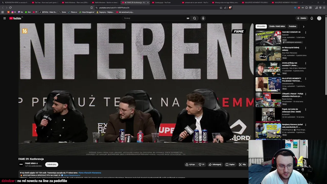Image resolution: width=327 pixels, height=184 pixels.
Task: Switch to Malik Montana - Plain Jane tab
Action: 75,3
